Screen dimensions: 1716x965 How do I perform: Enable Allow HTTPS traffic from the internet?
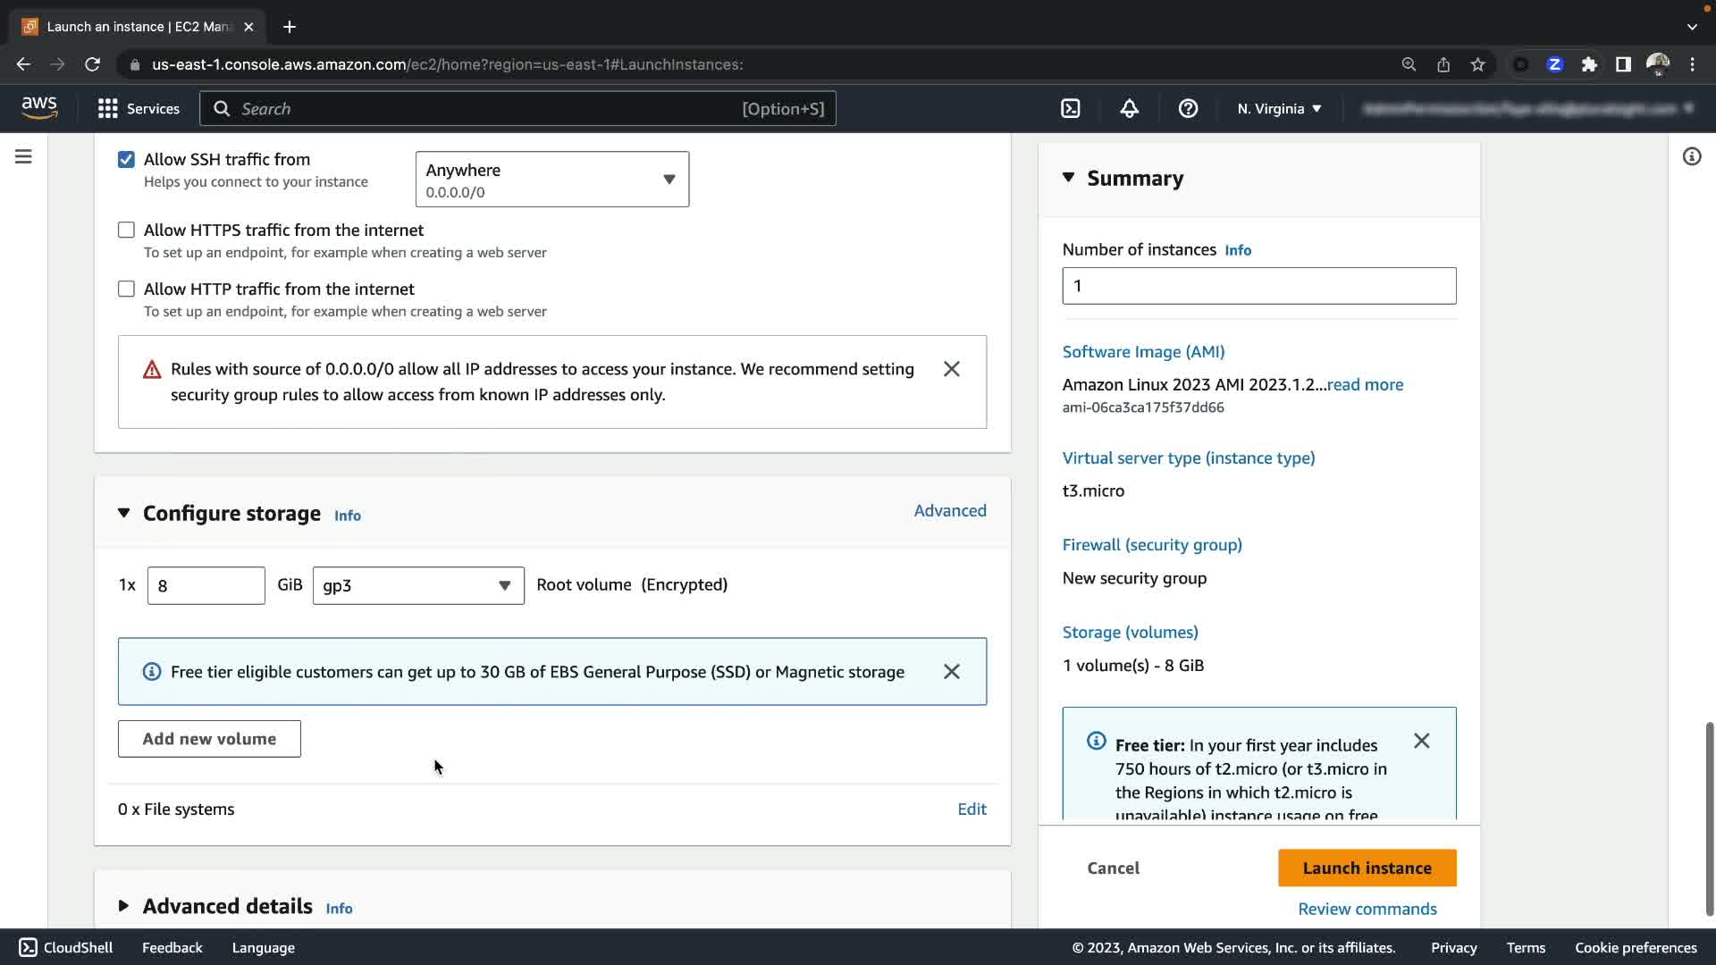pos(126,231)
